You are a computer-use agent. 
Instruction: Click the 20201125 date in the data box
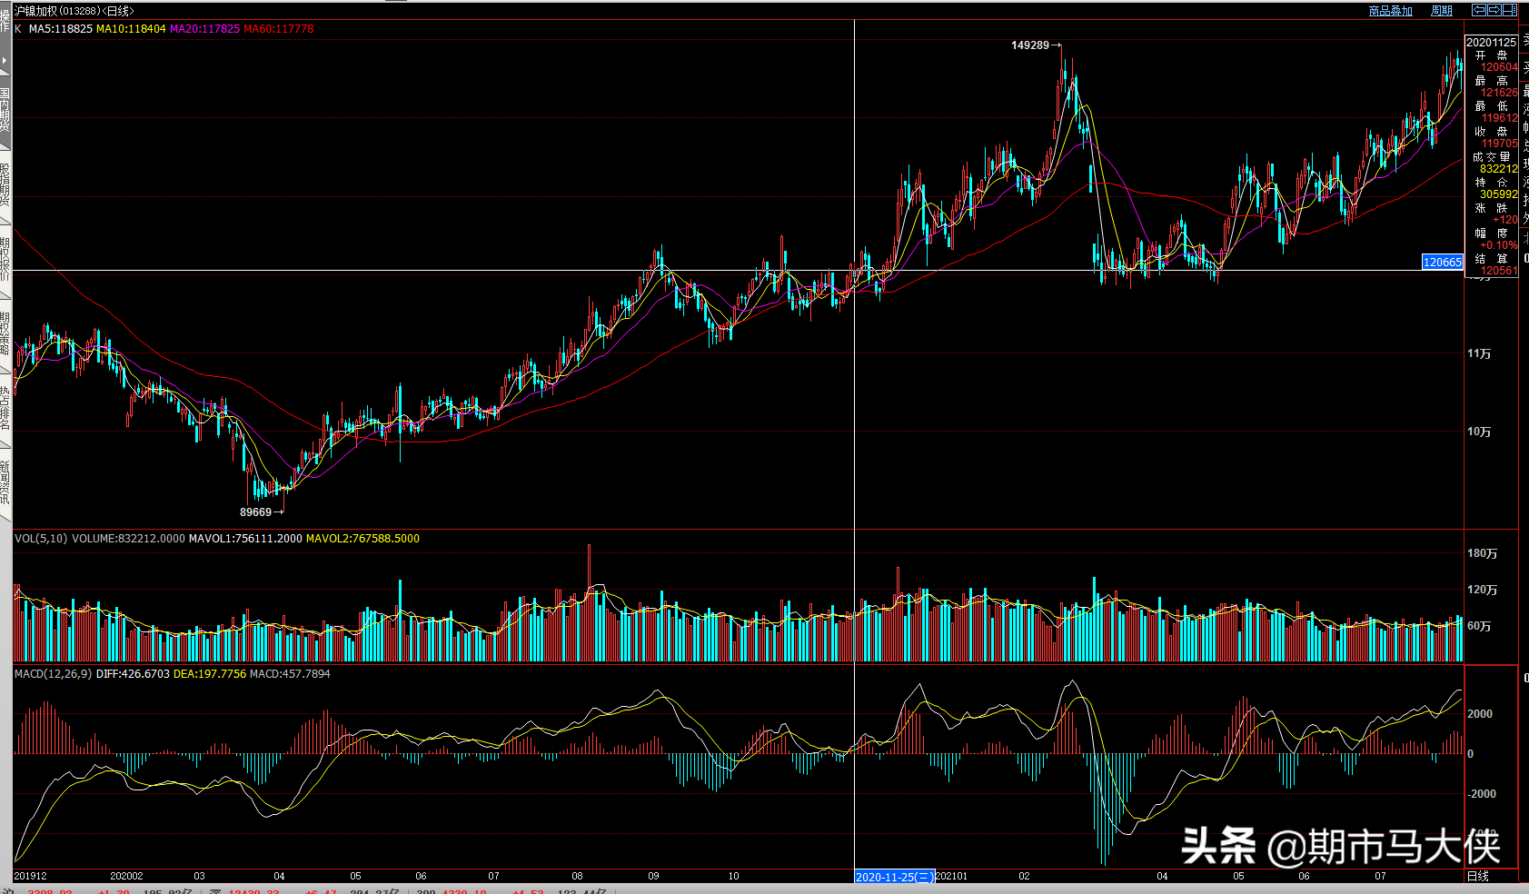pyautogui.click(x=1491, y=43)
